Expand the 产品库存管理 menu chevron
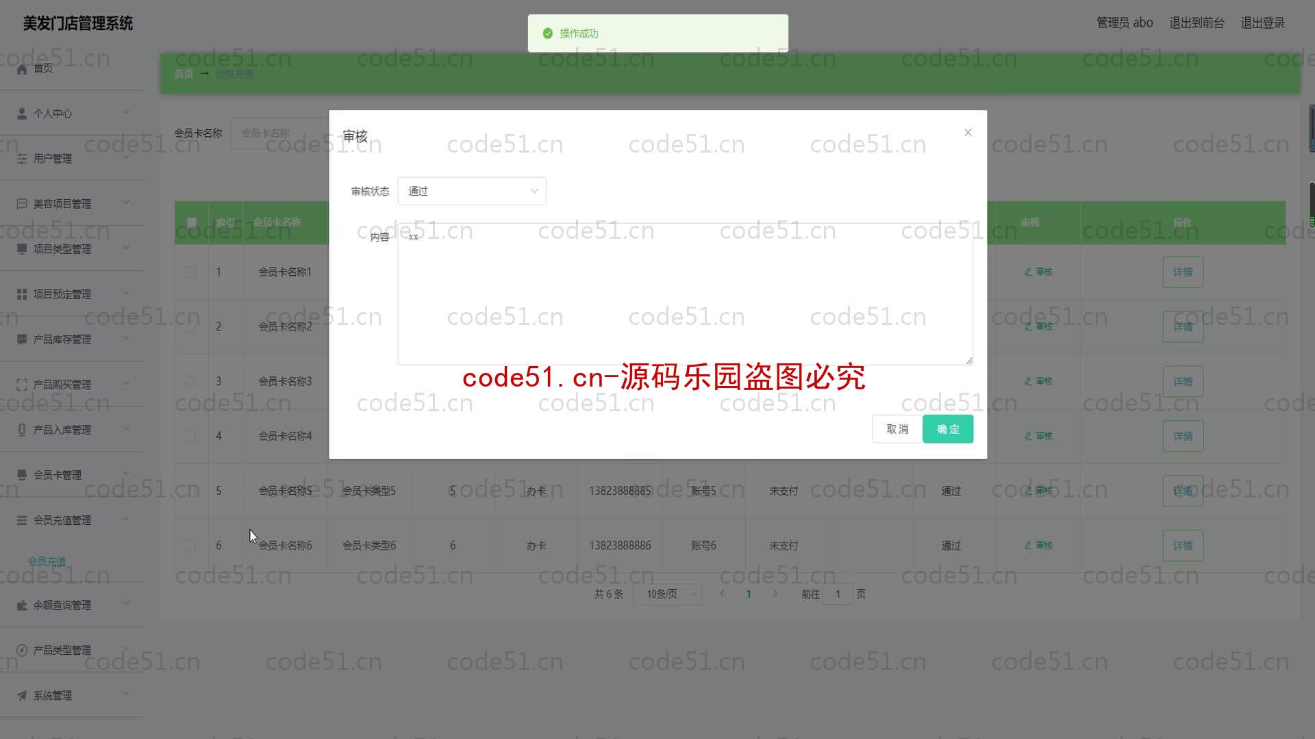Image resolution: width=1315 pixels, height=739 pixels. coord(126,338)
